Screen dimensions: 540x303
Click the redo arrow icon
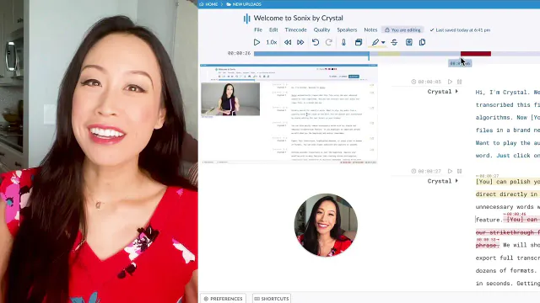[328, 42]
